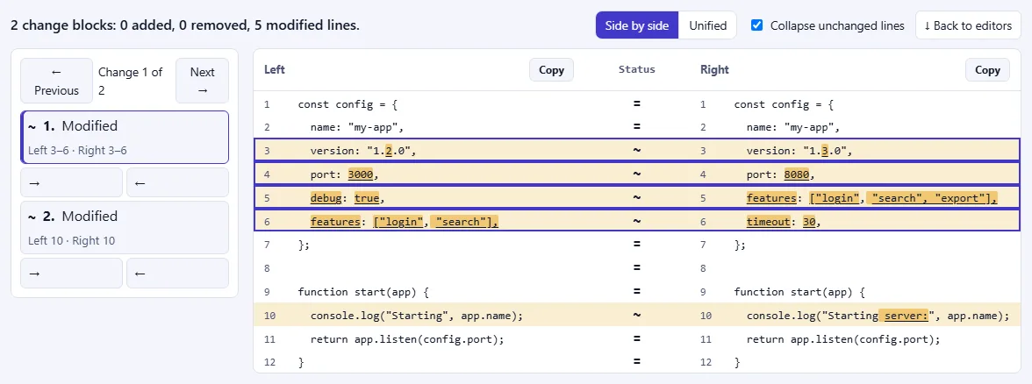Go to Previous change
Viewport: 1032px width, 384px height.
56,81
